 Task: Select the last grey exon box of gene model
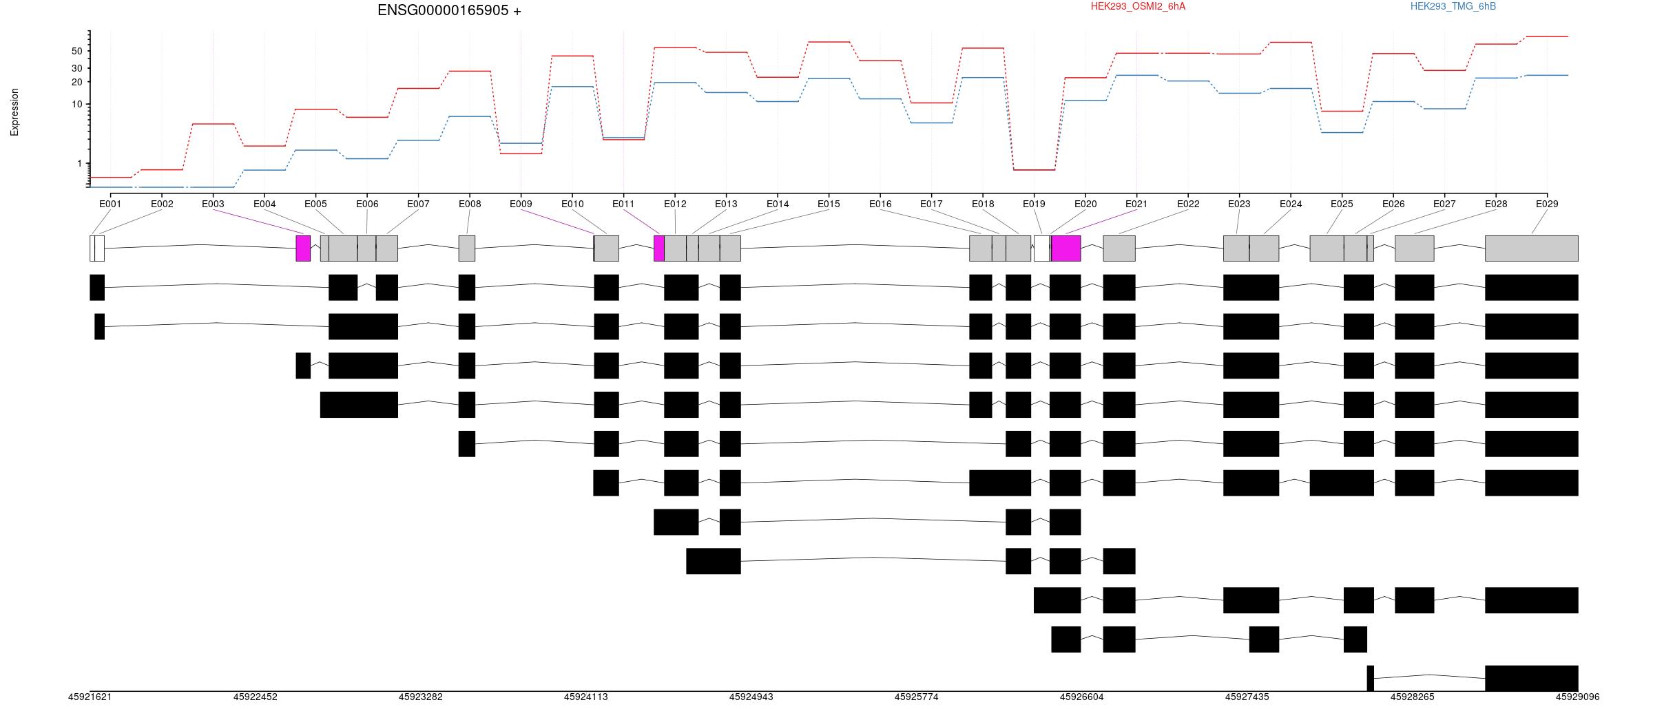(x=1532, y=248)
